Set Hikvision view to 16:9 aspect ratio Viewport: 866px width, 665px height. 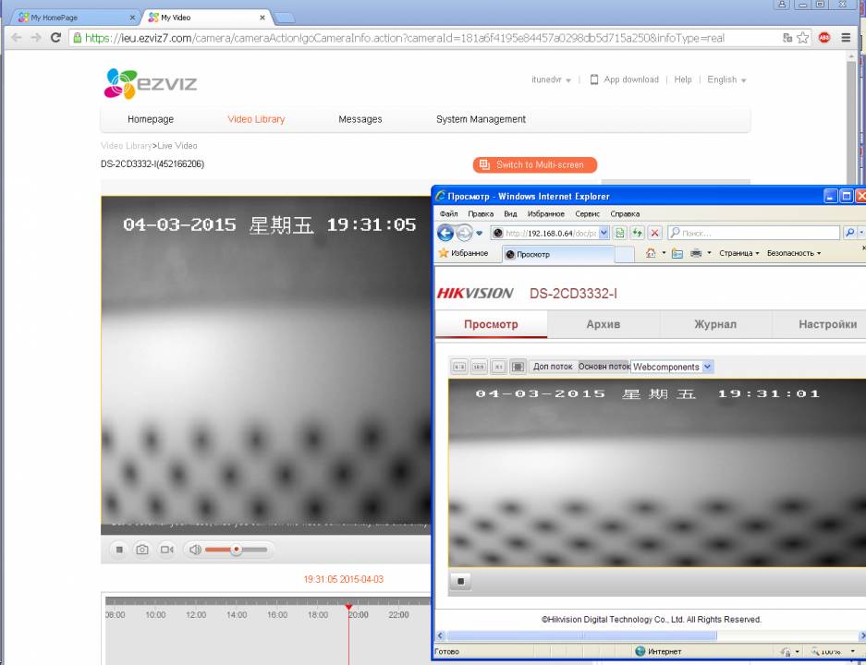(x=479, y=367)
